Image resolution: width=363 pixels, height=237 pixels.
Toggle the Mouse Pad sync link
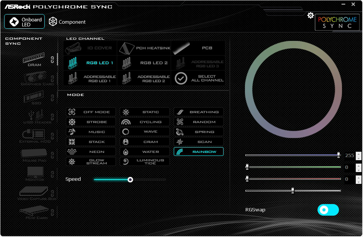tap(52, 155)
